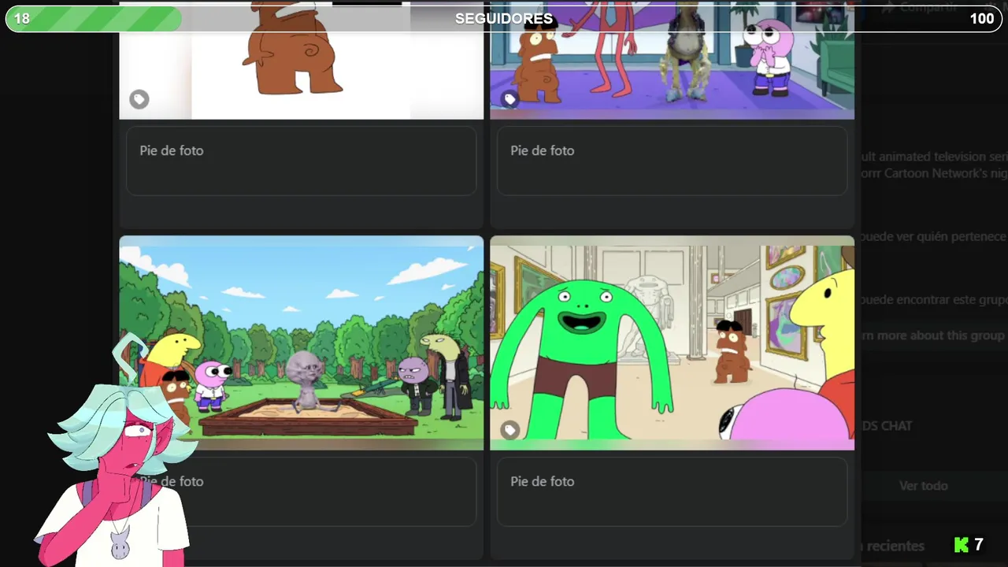The image size is (1008, 567).
Task: Click the SEGUIDORES follower progress bar
Action: click(x=504, y=19)
